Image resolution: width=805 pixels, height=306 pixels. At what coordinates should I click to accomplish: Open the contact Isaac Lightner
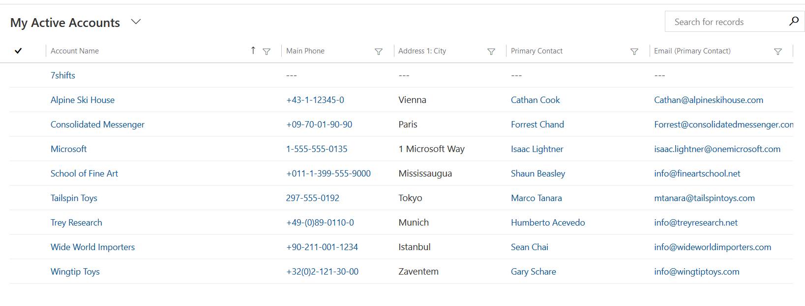(x=537, y=149)
